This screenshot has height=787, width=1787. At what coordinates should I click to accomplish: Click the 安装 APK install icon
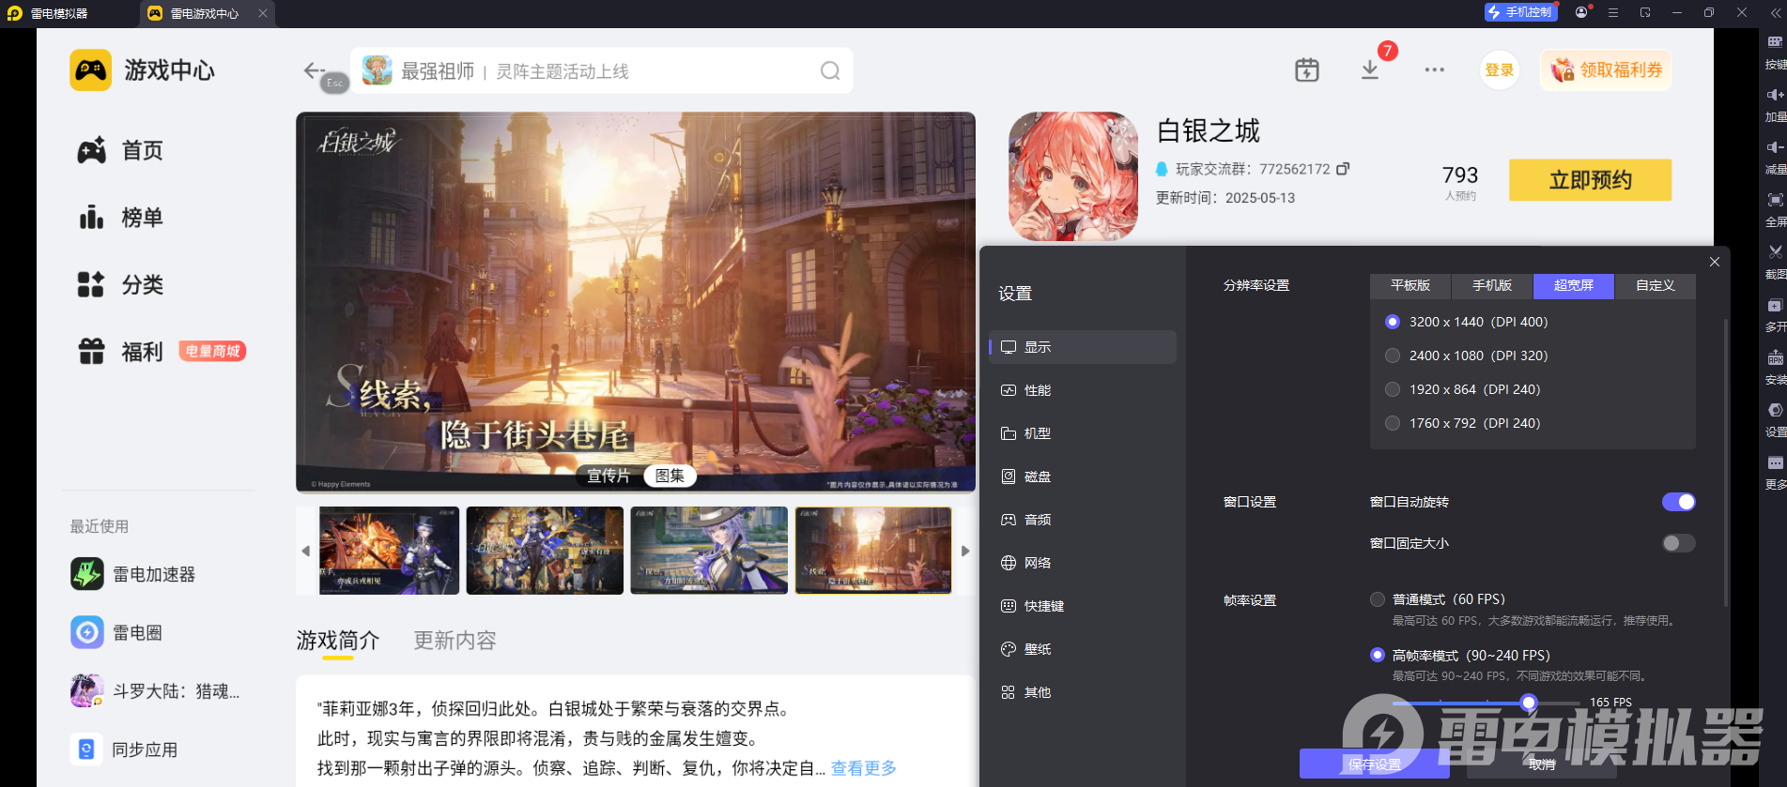click(1775, 358)
